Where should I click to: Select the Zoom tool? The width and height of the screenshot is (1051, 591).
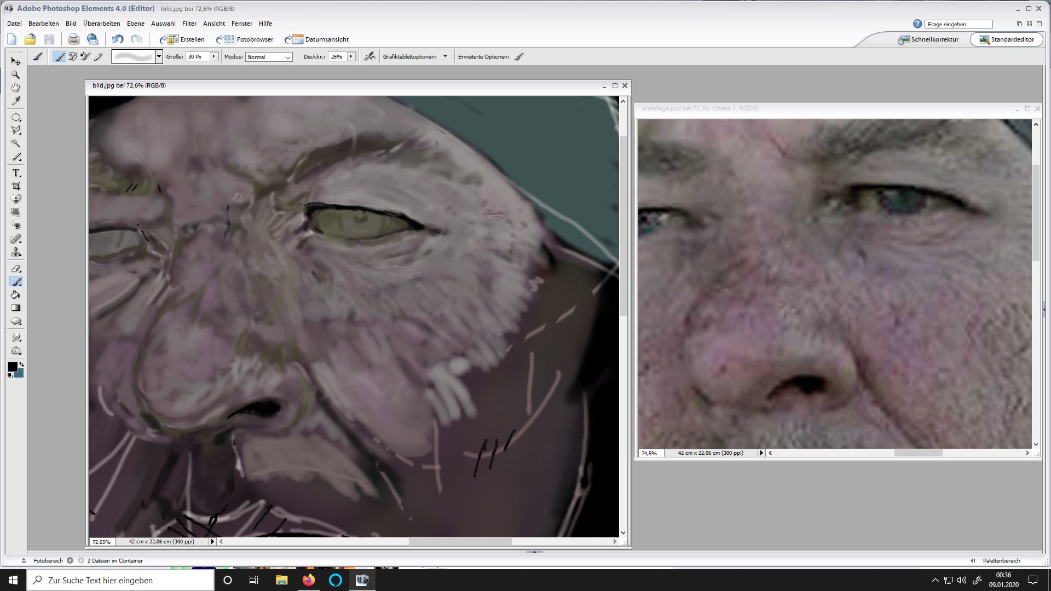pyautogui.click(x=16, y=74)
